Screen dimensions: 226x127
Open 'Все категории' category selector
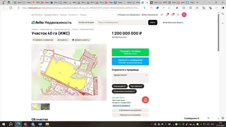tap(87, 22)
